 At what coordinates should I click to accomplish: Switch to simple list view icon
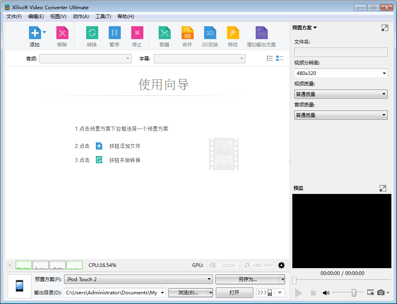point(270,58)
